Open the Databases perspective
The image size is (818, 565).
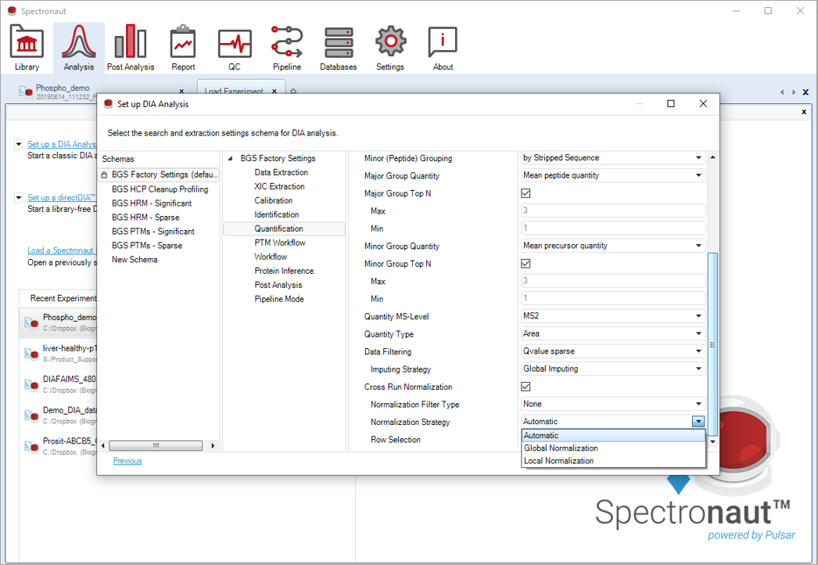coord(339,48)
